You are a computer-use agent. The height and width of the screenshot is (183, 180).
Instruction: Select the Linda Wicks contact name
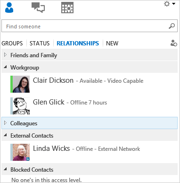[51, 148]
